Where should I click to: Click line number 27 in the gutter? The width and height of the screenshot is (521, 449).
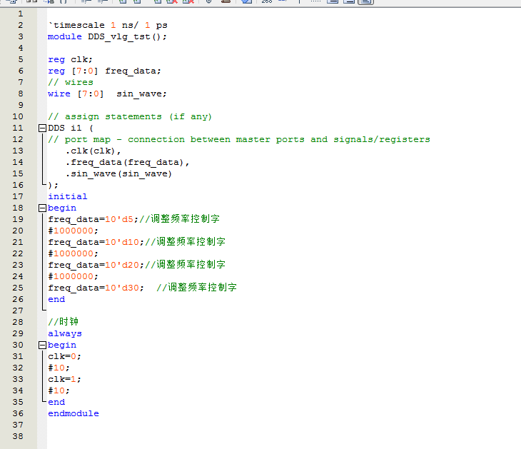(18, 311)
